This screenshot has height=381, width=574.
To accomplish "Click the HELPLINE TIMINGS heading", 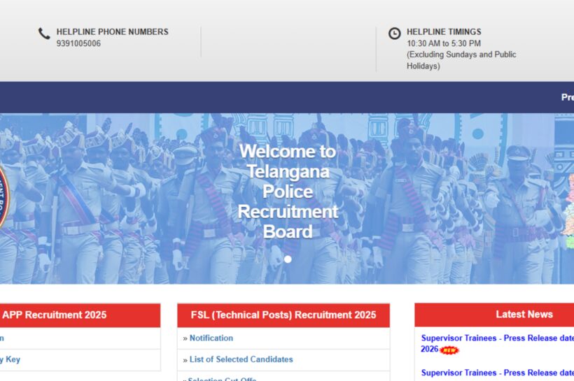I will tap(444, 32).
